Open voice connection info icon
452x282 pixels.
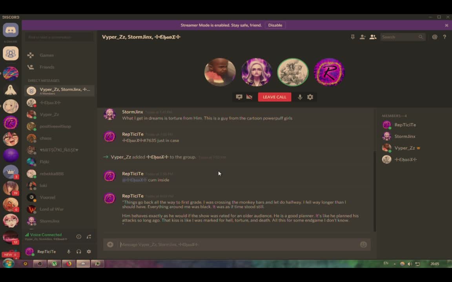click(79, 237)
